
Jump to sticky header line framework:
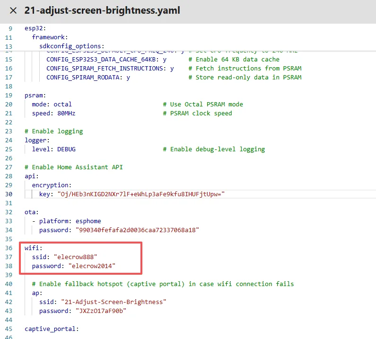tap(50, 37)
